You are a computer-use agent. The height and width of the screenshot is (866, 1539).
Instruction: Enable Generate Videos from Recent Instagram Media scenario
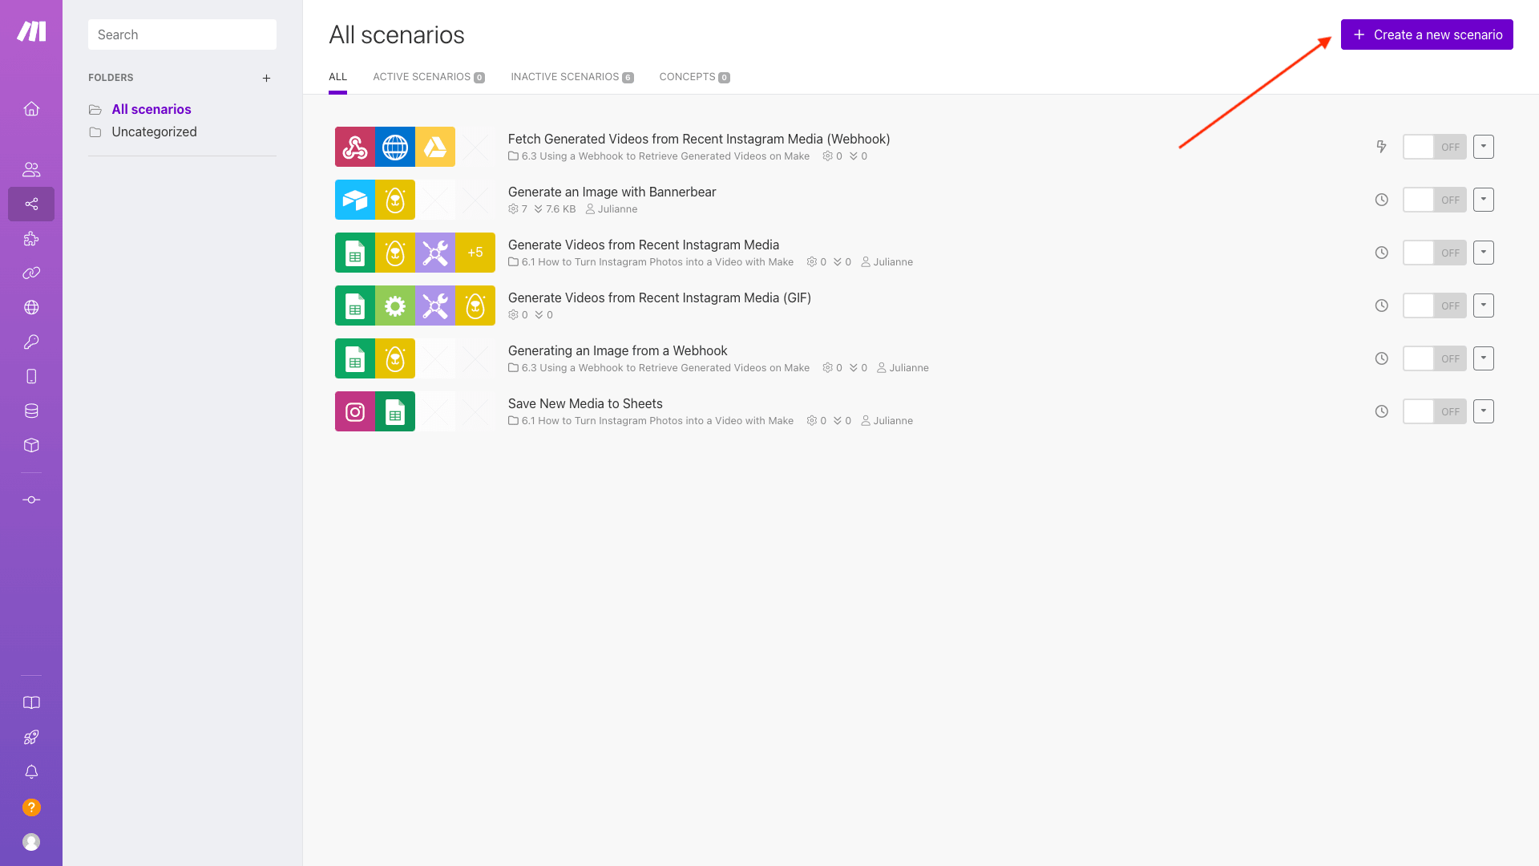click(x=1434, y=253)
